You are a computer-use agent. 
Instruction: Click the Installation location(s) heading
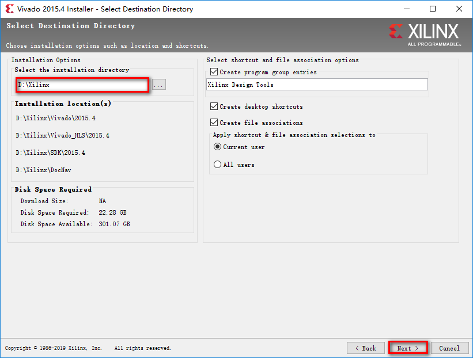point(63,104)
